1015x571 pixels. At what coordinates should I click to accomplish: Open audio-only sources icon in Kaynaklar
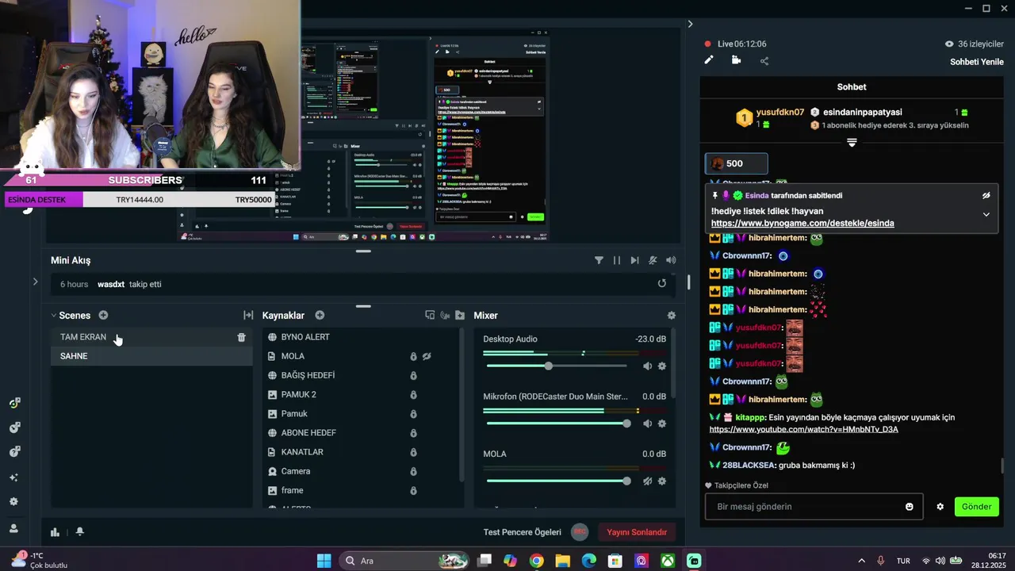(445, 315)
